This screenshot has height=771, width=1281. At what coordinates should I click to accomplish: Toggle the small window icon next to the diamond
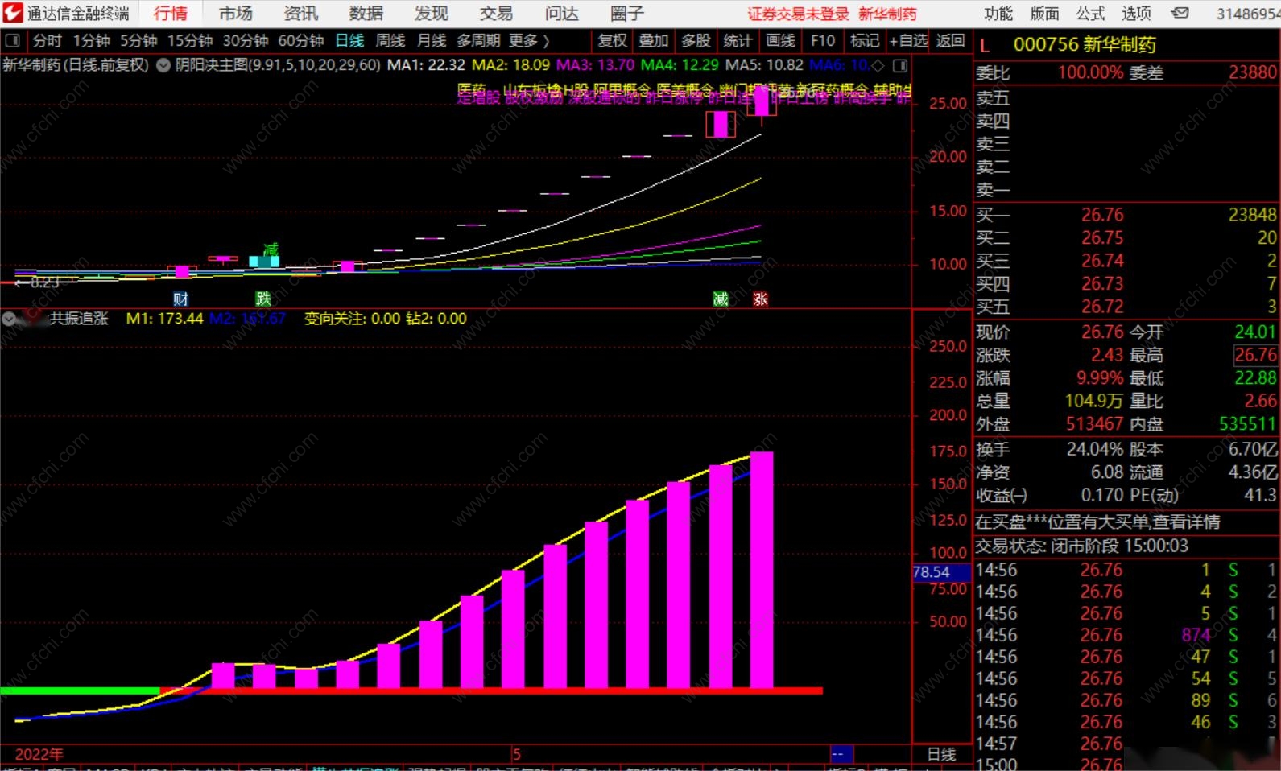[x=900, y=65]
